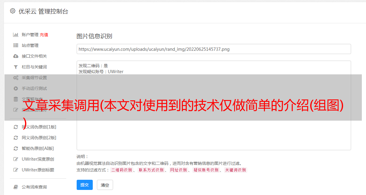366x195 pixels.
Task: Click the edit icon for UWriter深度原创
Action: 16,159
